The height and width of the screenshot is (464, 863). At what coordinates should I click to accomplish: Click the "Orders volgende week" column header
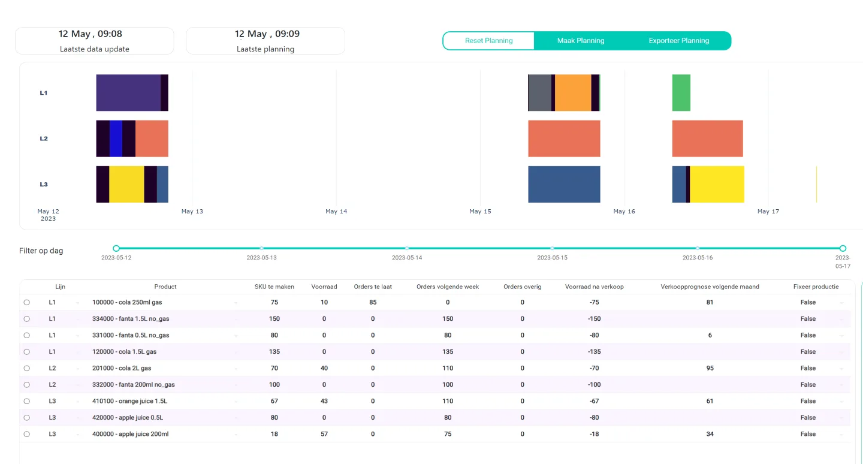(x=448, y=287)
